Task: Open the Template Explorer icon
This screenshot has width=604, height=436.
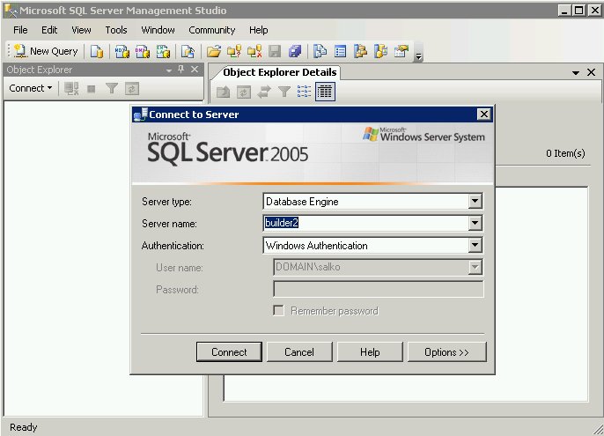Action: (381, 51)
